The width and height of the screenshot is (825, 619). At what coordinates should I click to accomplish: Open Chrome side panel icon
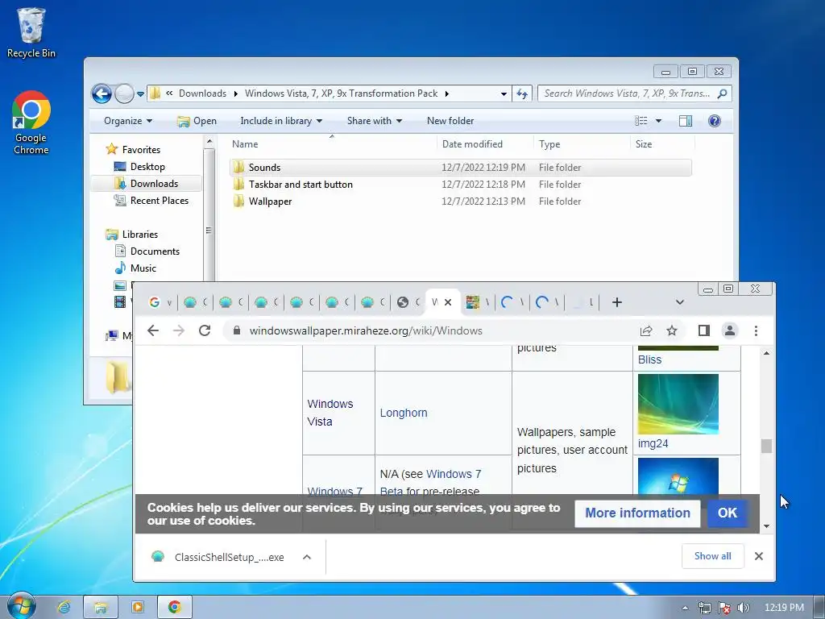pos(704,330)
